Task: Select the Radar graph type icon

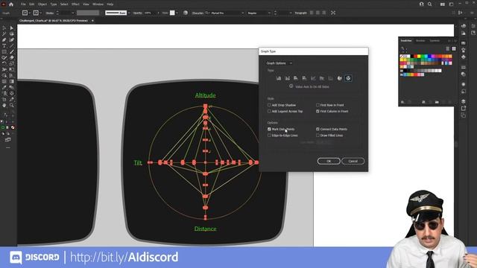Action: click(x=348, y=78)
